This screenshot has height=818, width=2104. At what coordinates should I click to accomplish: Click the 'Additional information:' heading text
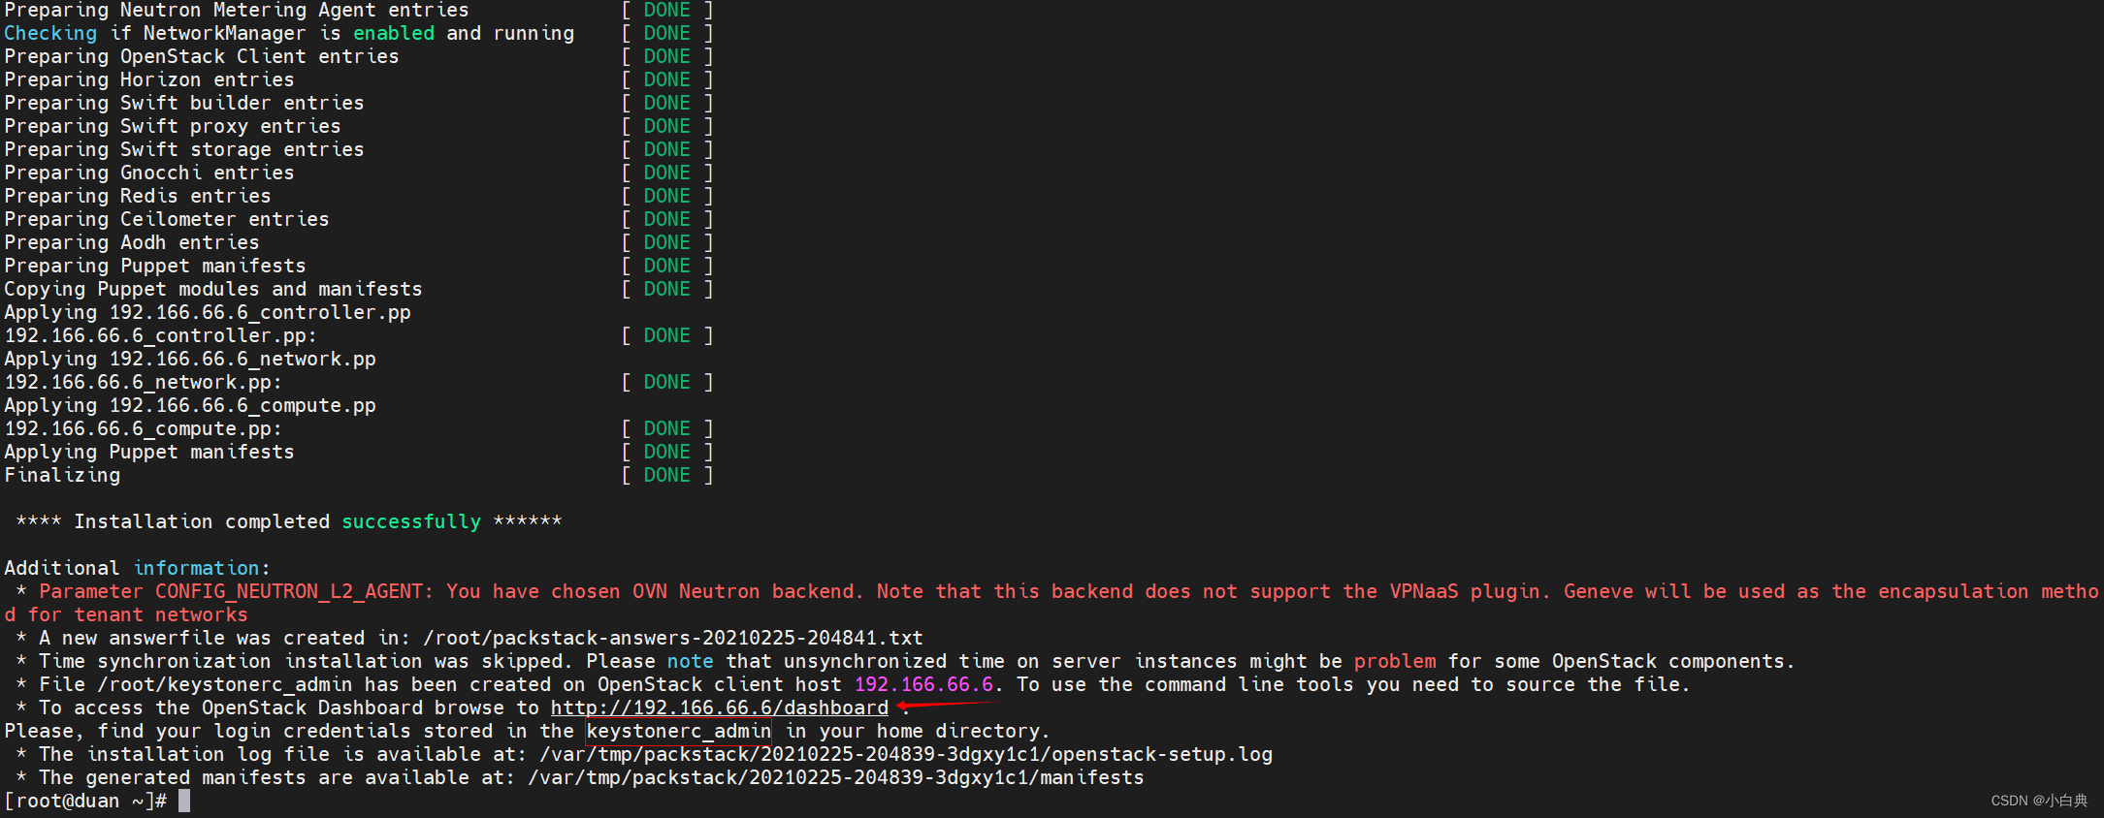[x=137, y=568]
